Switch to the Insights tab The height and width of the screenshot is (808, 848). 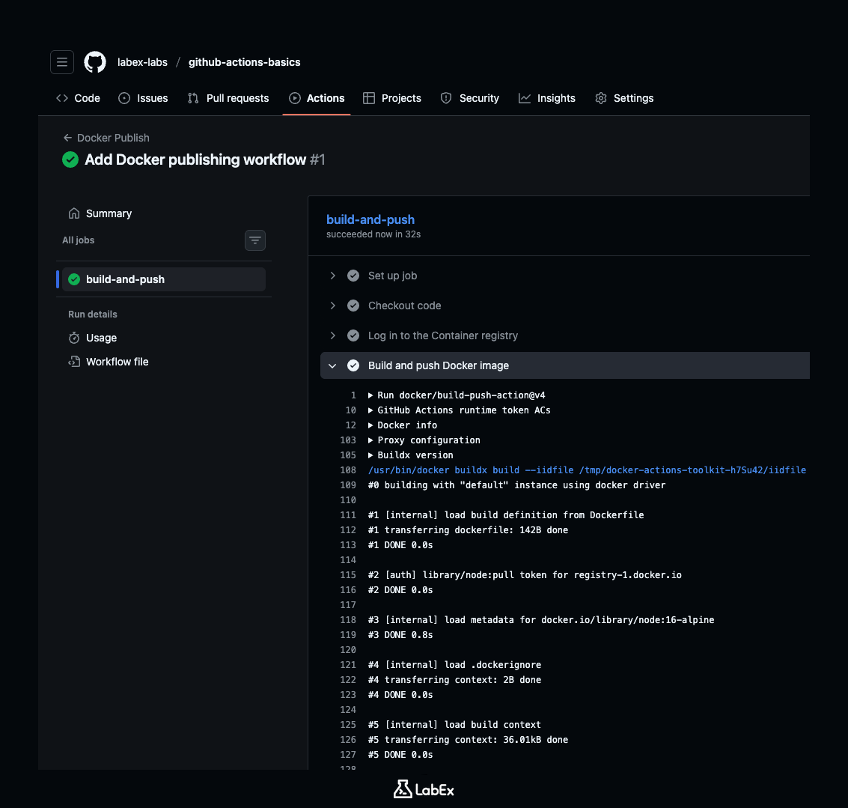547,98
